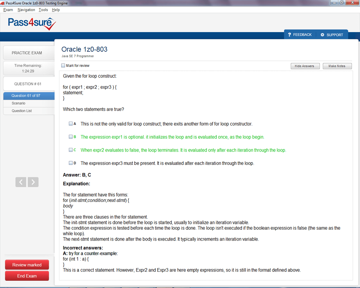360x288 pixels.
Task: Tick answer option D checkbox
Action: (x=71, y=163)
